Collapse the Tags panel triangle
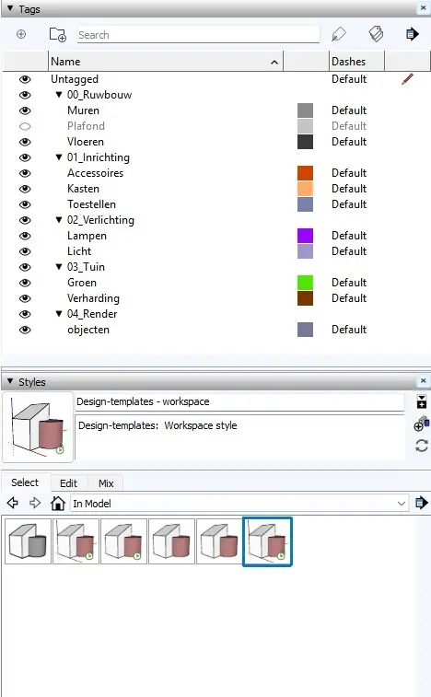 point(10,8)
